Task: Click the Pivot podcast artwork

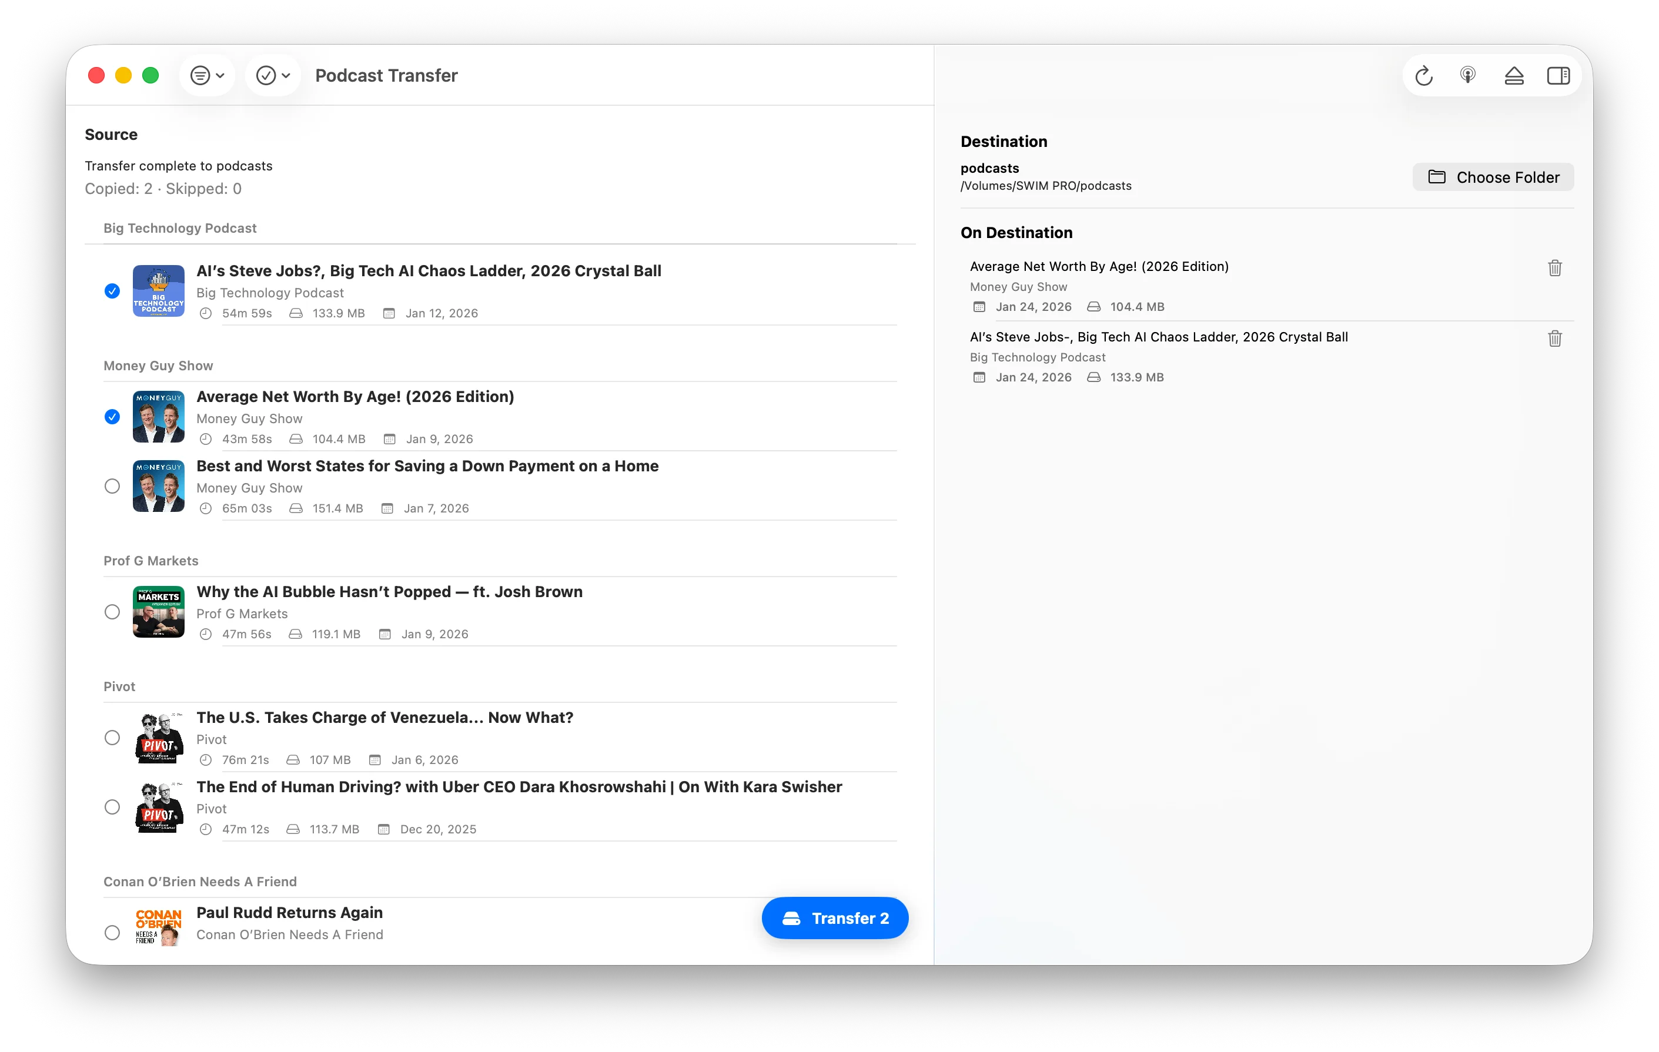Action: (x=159, y=738)
